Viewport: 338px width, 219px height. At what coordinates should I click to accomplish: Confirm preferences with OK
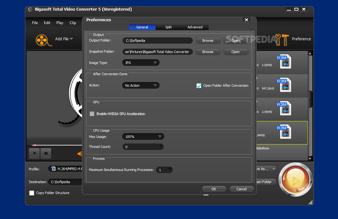pyautogui.click(x=214, y=189)
